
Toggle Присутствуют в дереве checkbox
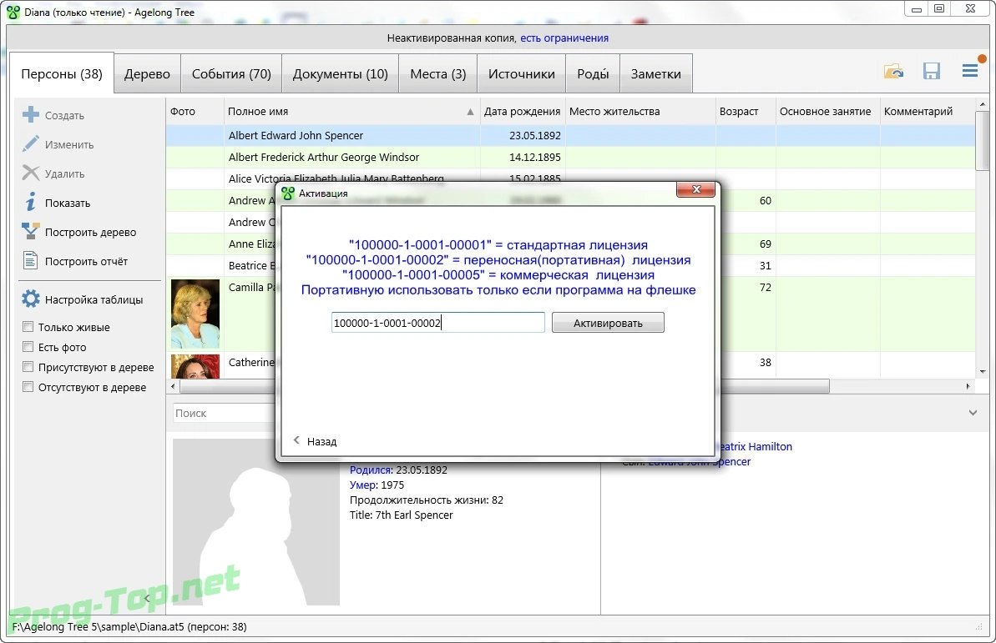[28, 366]
